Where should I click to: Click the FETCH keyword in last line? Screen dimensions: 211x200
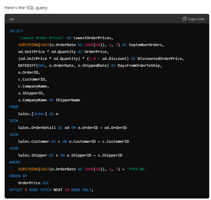point(46,190)
